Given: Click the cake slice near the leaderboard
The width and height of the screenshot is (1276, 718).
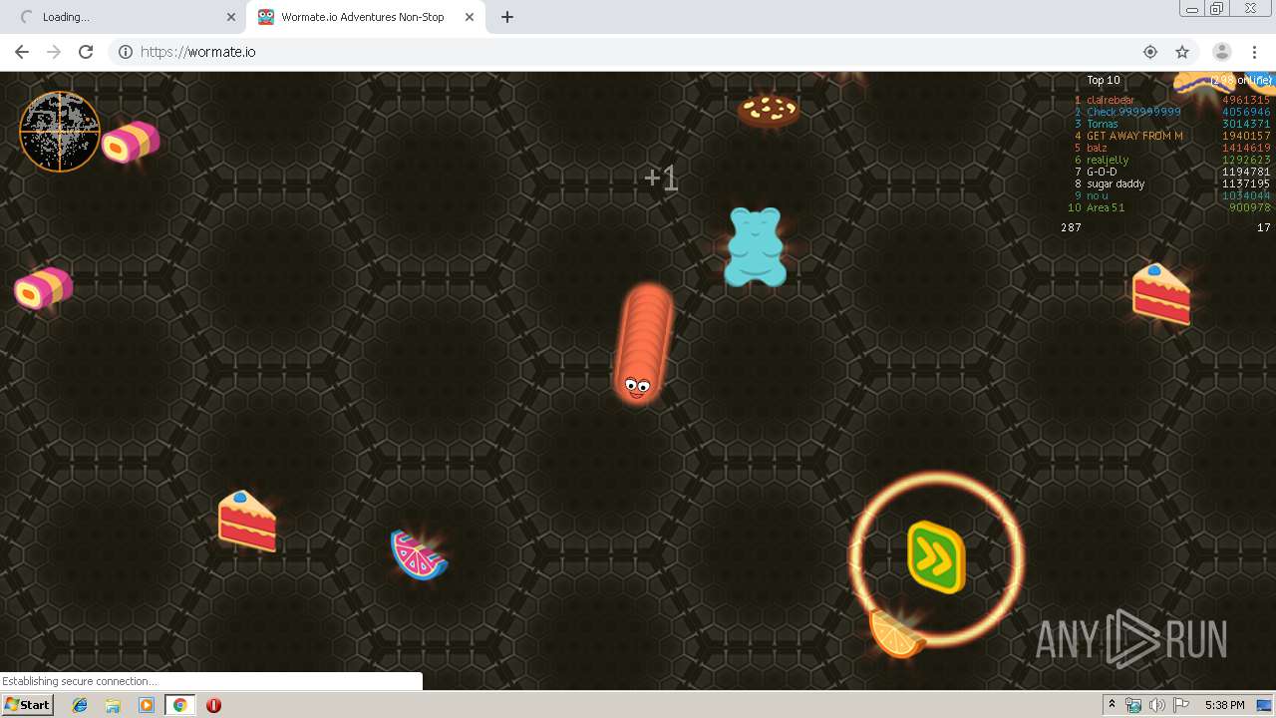Looking at the screenshot, I should tap(1161, 294).
